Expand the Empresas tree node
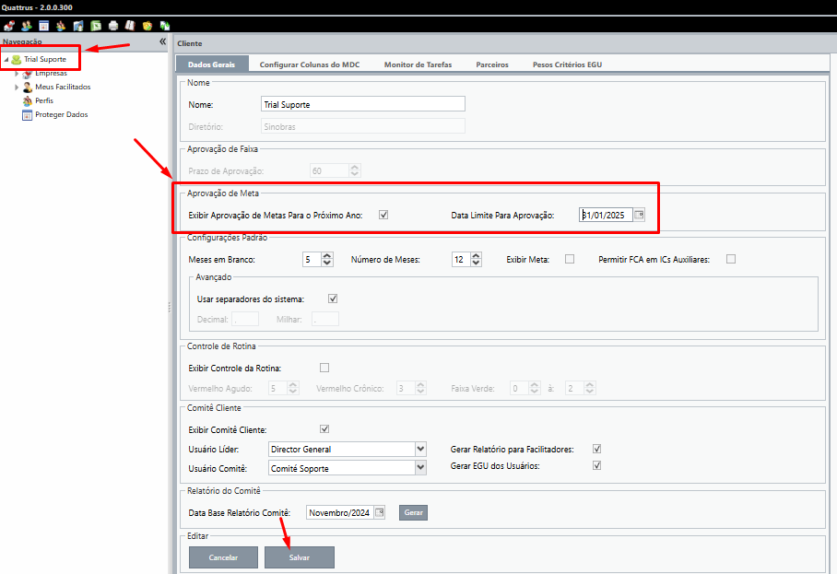 coord(18,74)
